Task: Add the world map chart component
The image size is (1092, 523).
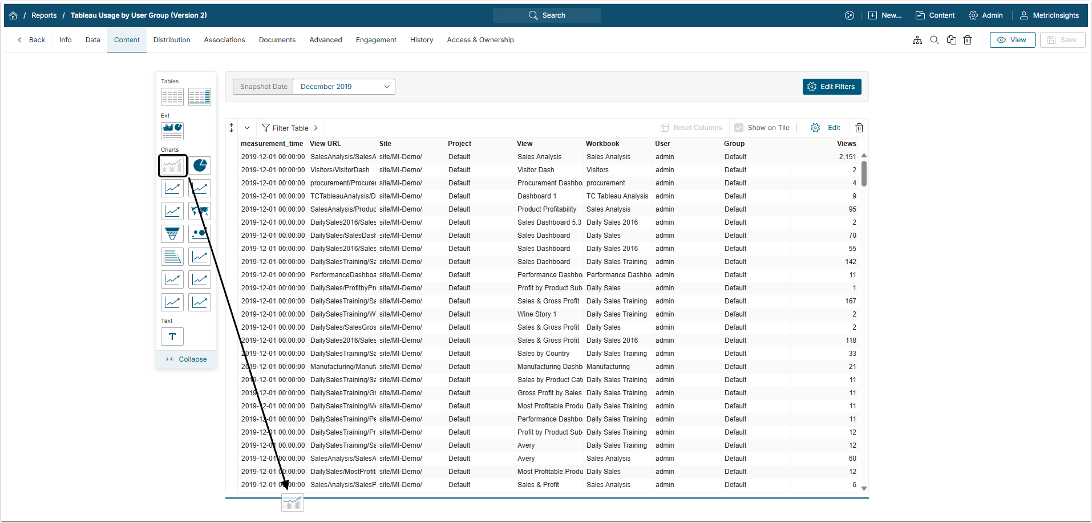Action: click(x=200, y=211)
